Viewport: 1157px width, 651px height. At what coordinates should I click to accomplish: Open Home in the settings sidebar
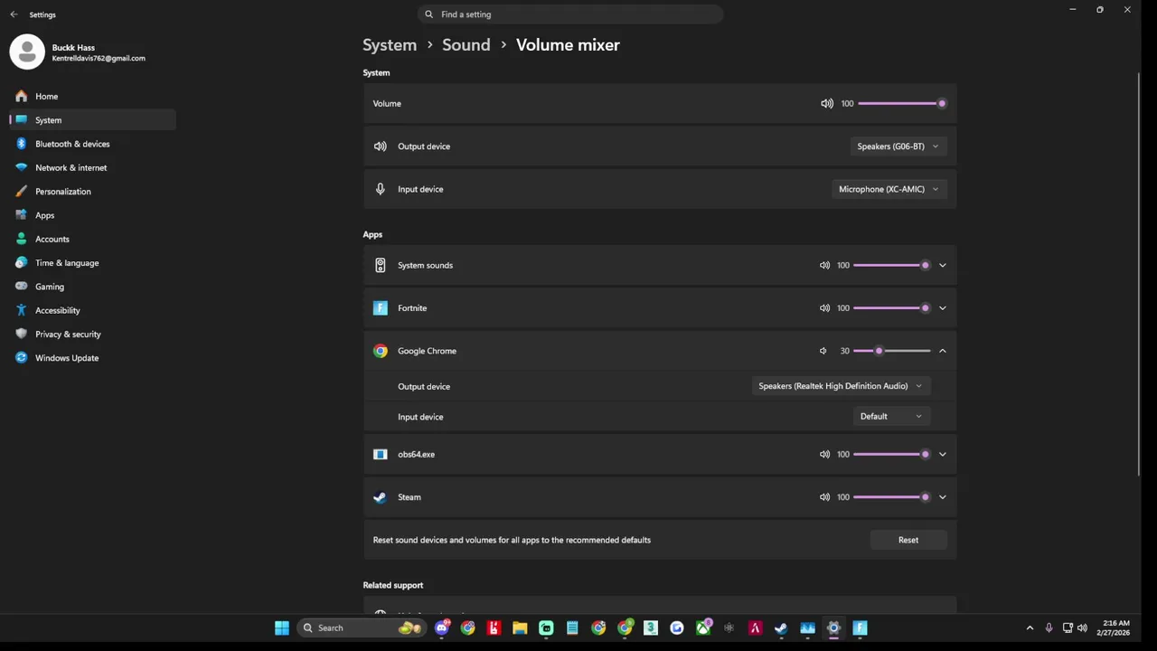[x=92, y=96]
